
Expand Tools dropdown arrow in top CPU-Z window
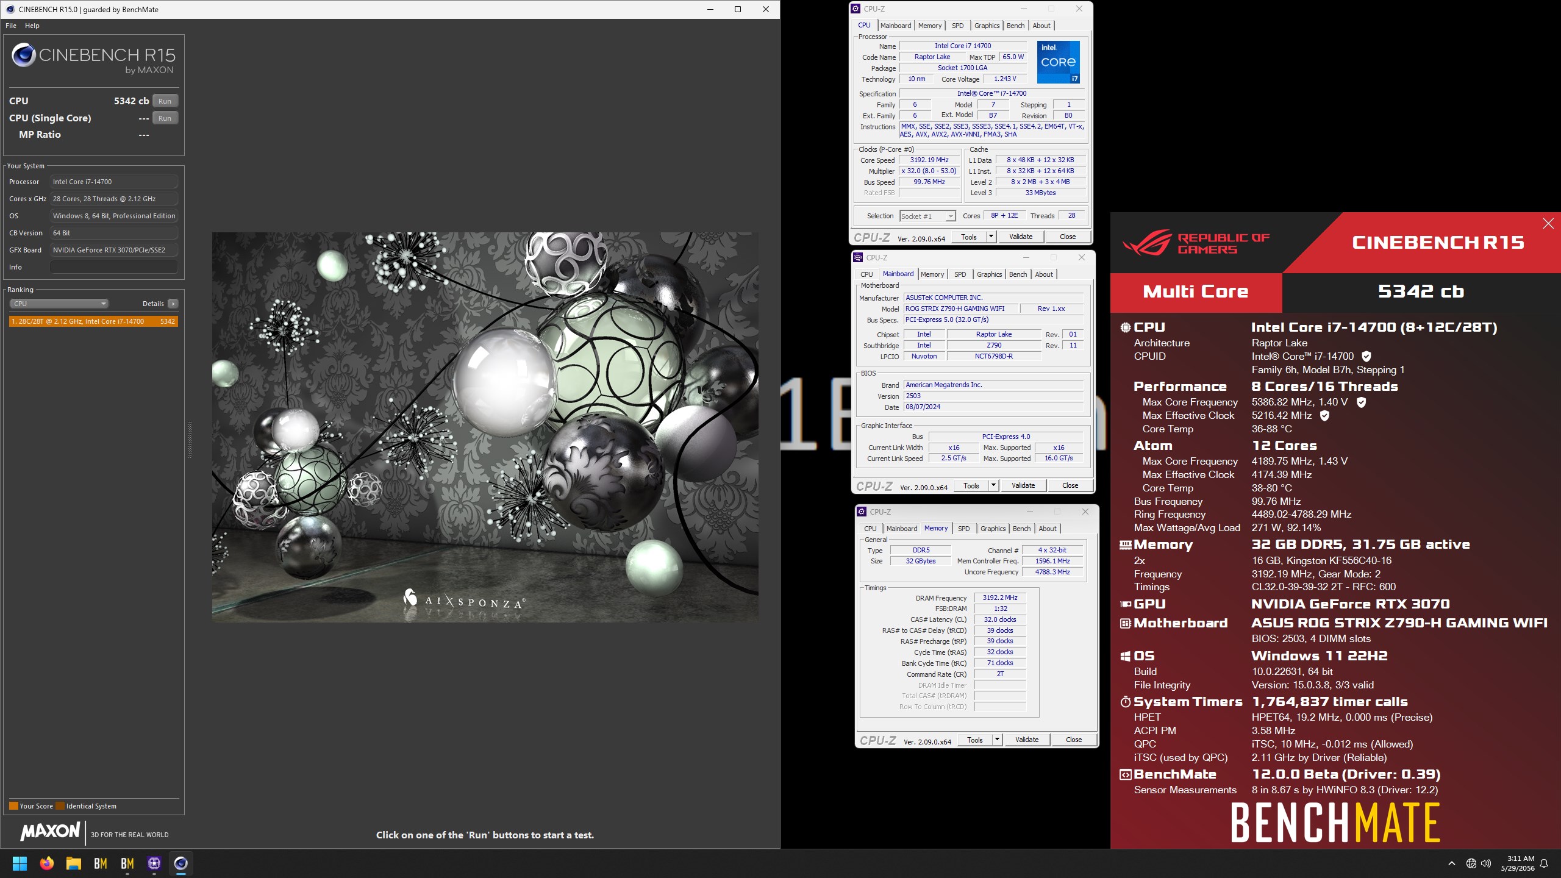[x=991, y=237]
